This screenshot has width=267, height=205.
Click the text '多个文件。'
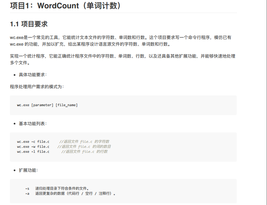(x=20, y=63)
